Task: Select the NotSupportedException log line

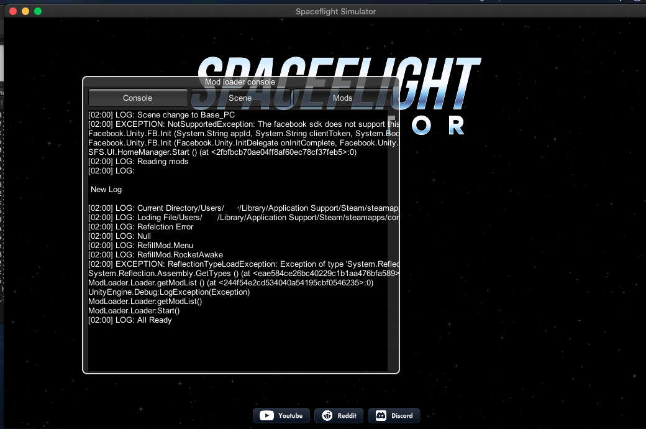Action: point(243,124)
